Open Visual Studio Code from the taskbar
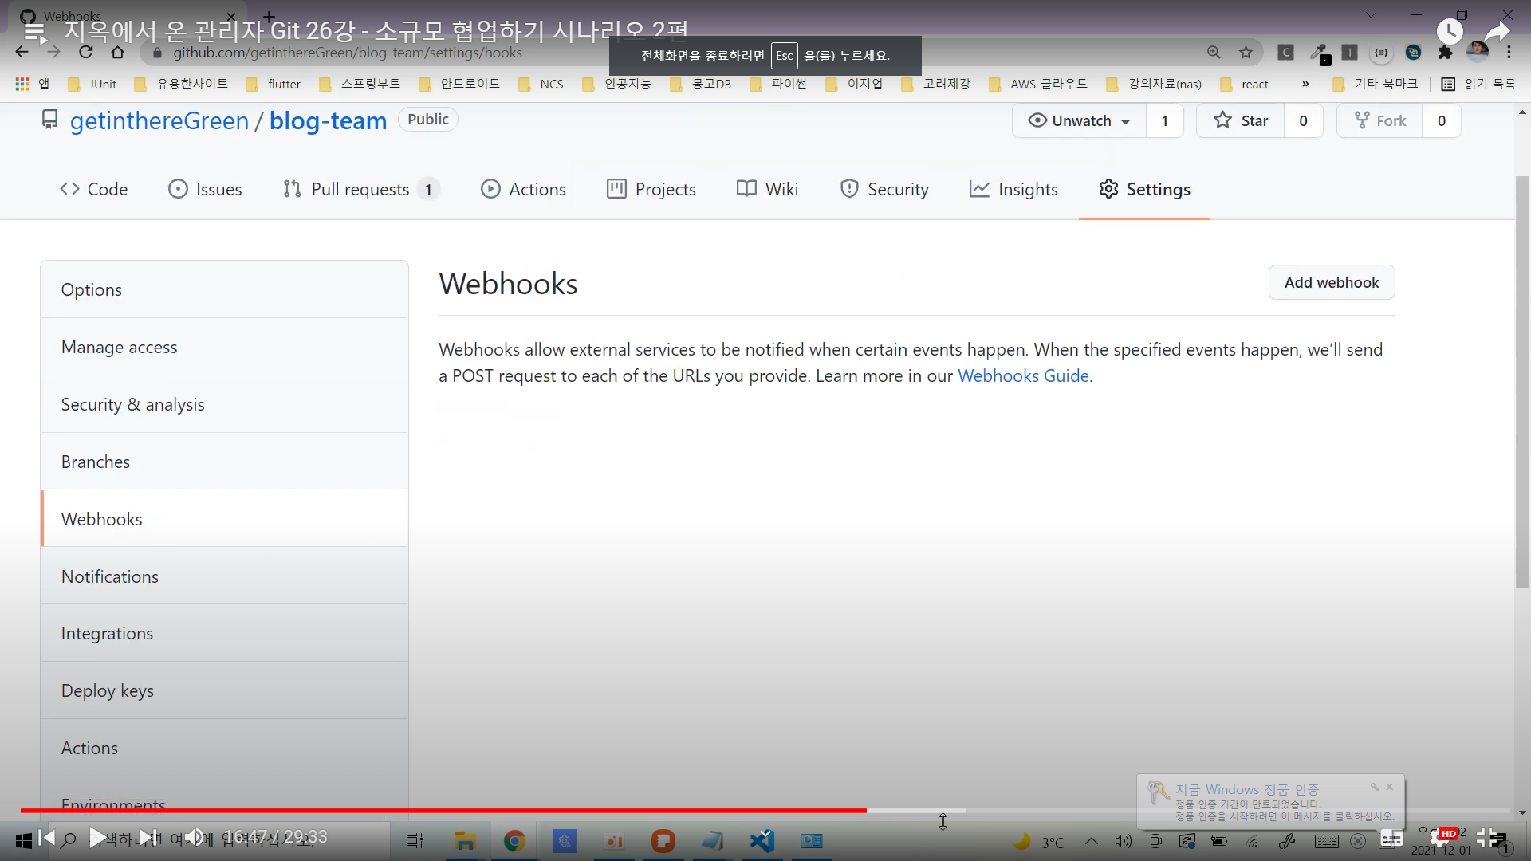1531x861 pixels. (762, 841)
